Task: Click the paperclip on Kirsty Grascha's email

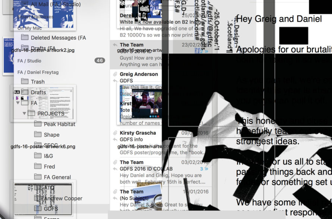Action: 115,133
